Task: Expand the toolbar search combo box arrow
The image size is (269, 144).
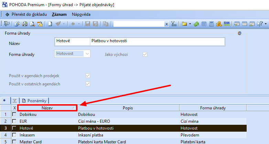Action: pyautogui.click(x=166, y=24)
